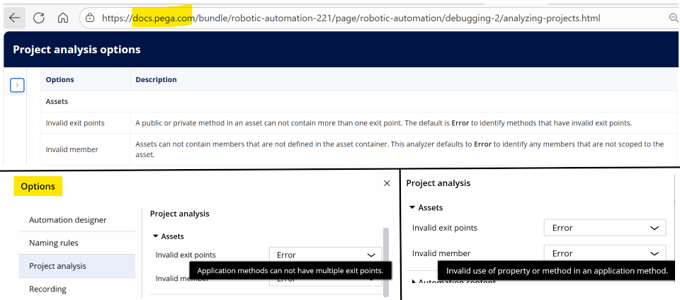The height and width of the screenshot is (300, 680).
Task: Collapse the Assets group in Options dialog
Action: (x=157, y=236)
